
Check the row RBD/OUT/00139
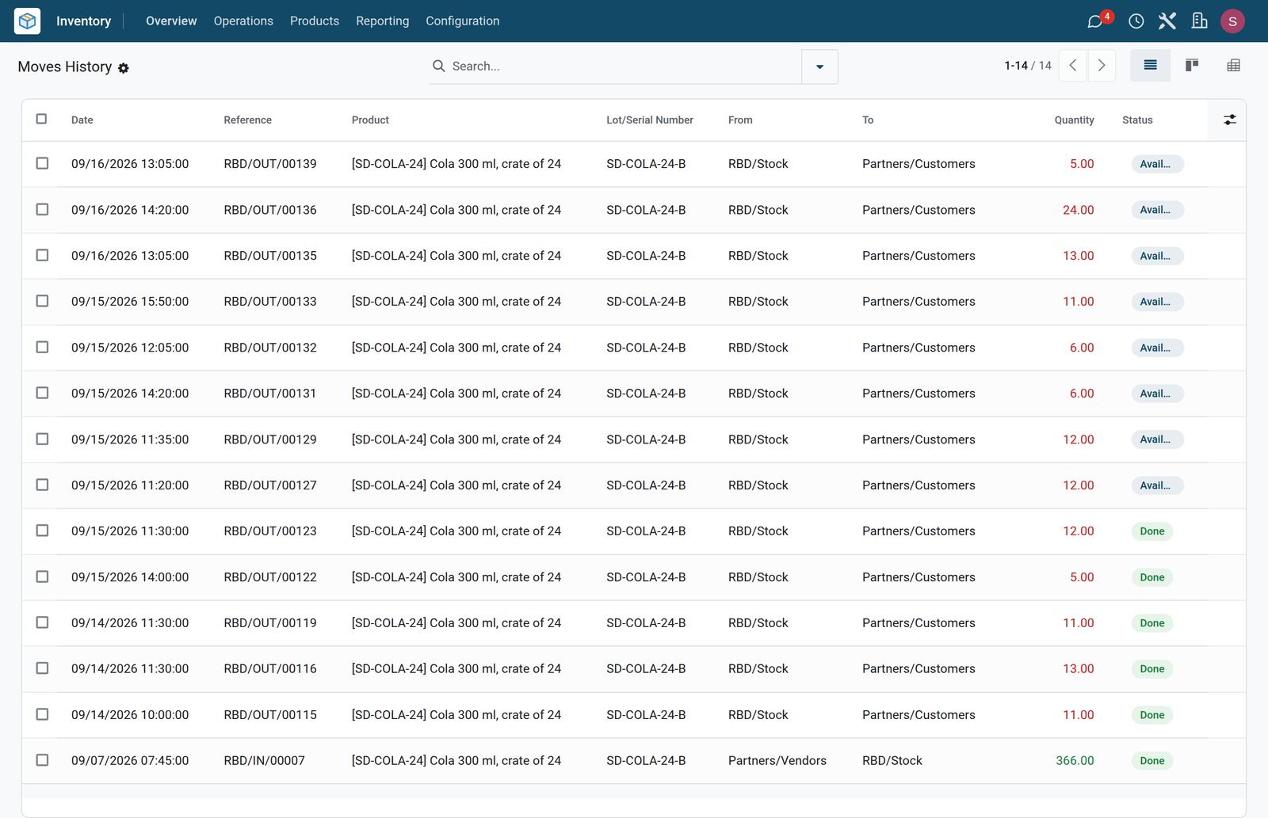pyautogui.click(x=42, y=163)
